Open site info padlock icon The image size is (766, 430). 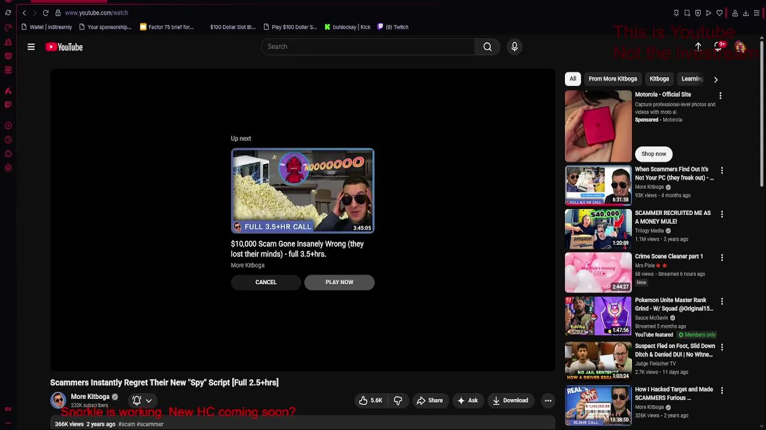click(57, 13)
